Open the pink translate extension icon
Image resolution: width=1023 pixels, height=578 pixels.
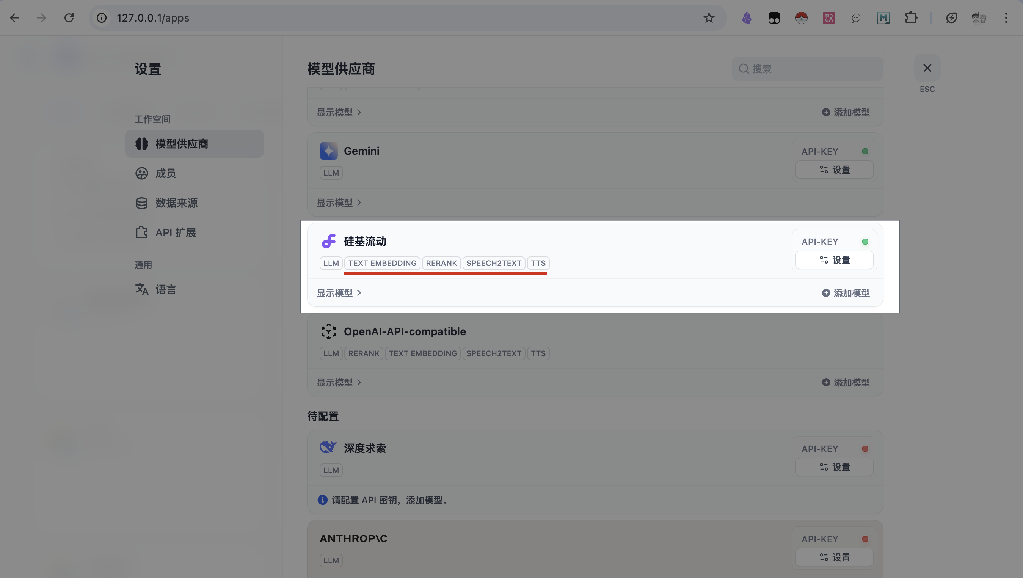[x=829, y=18]
